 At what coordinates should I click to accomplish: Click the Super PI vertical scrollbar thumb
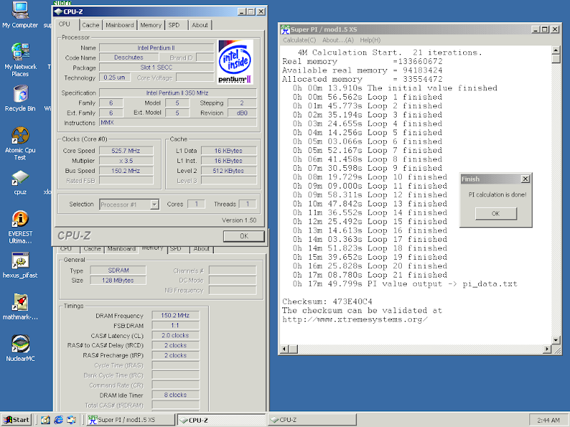click(556, 59)
